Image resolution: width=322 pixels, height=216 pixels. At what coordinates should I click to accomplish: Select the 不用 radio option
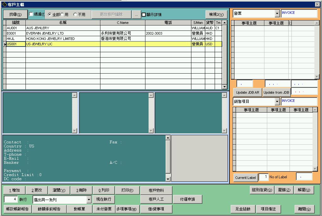coord(75,14)
